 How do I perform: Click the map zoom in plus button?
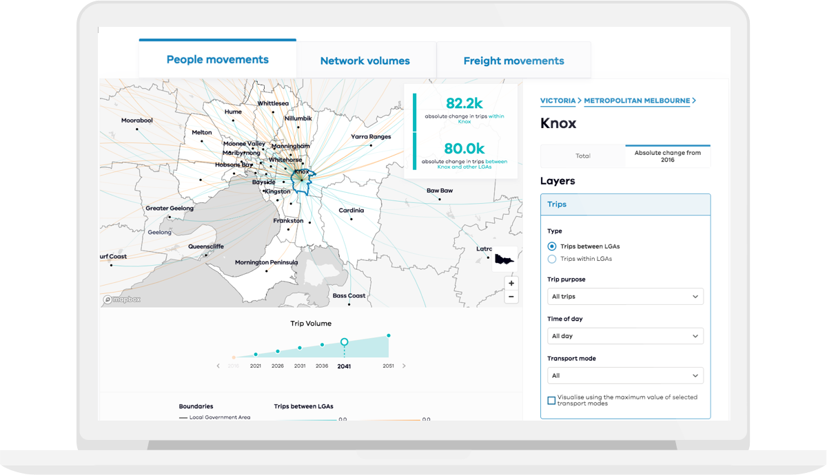[511, 284]
